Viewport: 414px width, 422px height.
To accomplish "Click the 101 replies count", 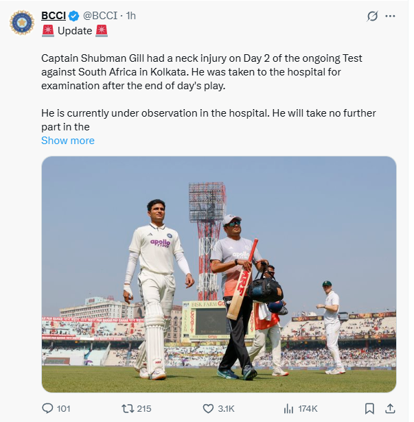I will [x=63, y=408].
